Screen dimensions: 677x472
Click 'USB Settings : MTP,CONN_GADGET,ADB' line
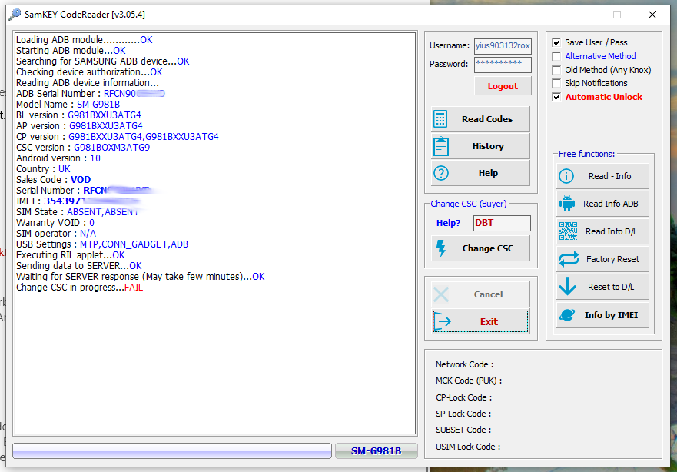(x=102, y=244)
